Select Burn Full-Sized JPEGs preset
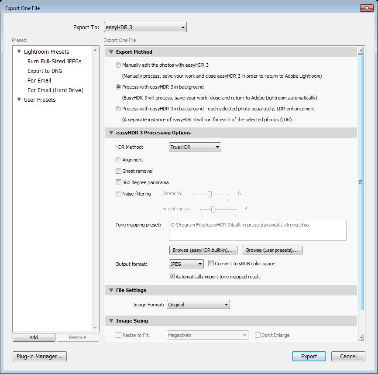This screenshot has height=374, width=378. click(x=55, y=62)
